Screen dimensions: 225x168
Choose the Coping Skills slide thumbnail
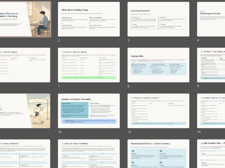click(158, 65)
